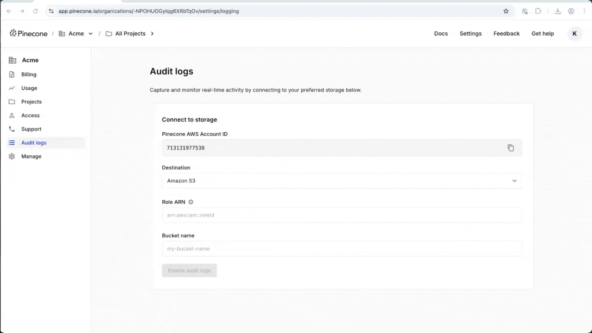Bookmark this page with the star icon
This screenshot has height=333, width=592.
[x=506, y=11]
